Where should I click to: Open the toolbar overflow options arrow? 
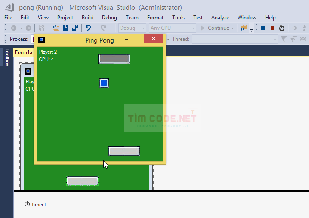[251, 30]
